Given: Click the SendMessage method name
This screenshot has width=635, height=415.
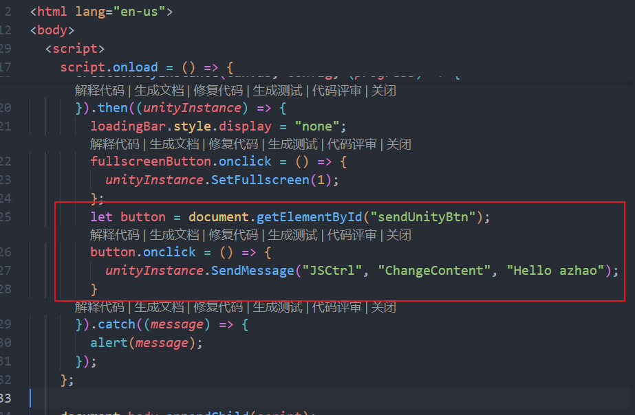Looking at the screenshot, I should [252, 270].
